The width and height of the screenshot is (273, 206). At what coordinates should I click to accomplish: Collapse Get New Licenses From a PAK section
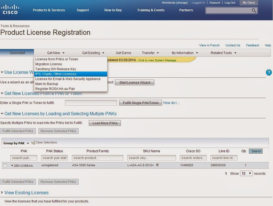click(2, 93)
